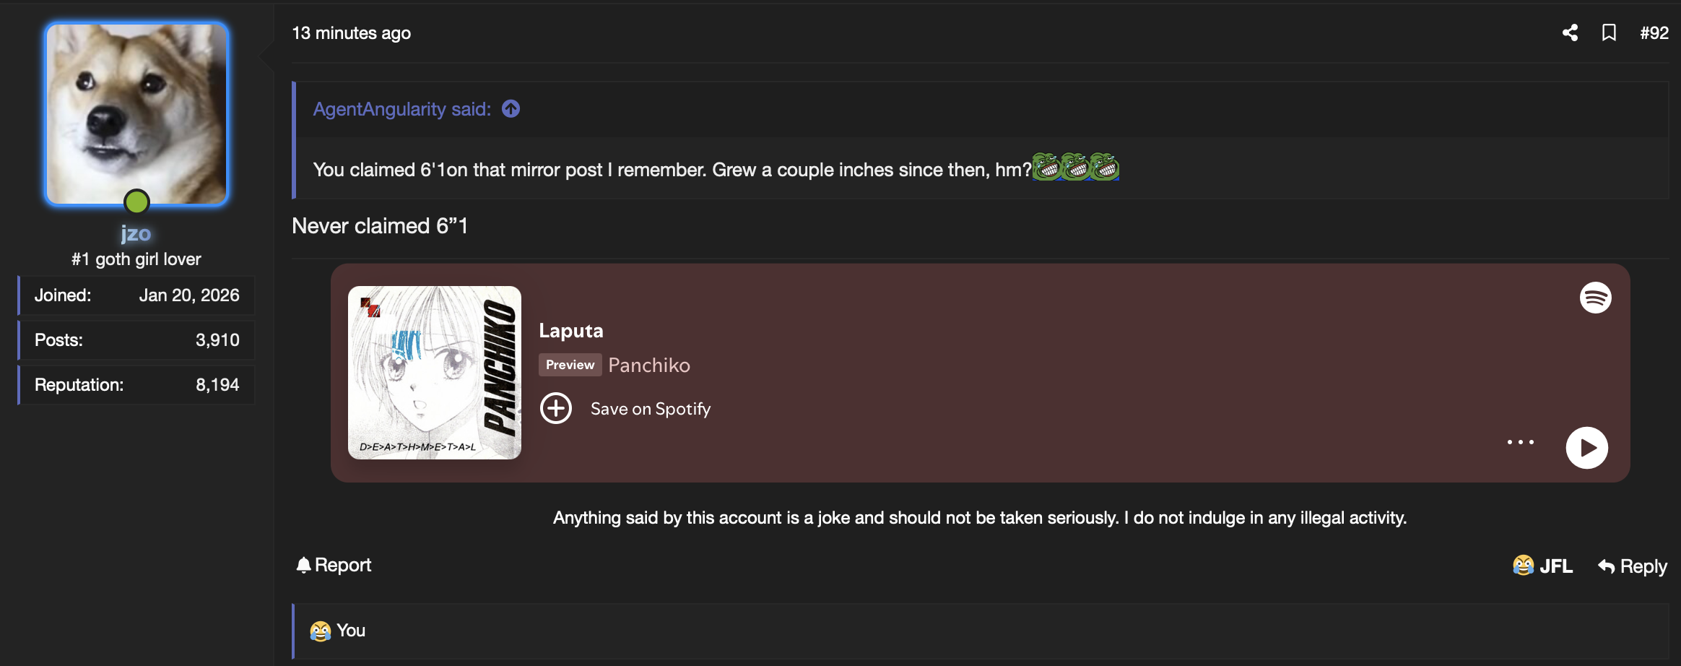Open the Laputa song title
1681x666 pixels.
point(570,331)
